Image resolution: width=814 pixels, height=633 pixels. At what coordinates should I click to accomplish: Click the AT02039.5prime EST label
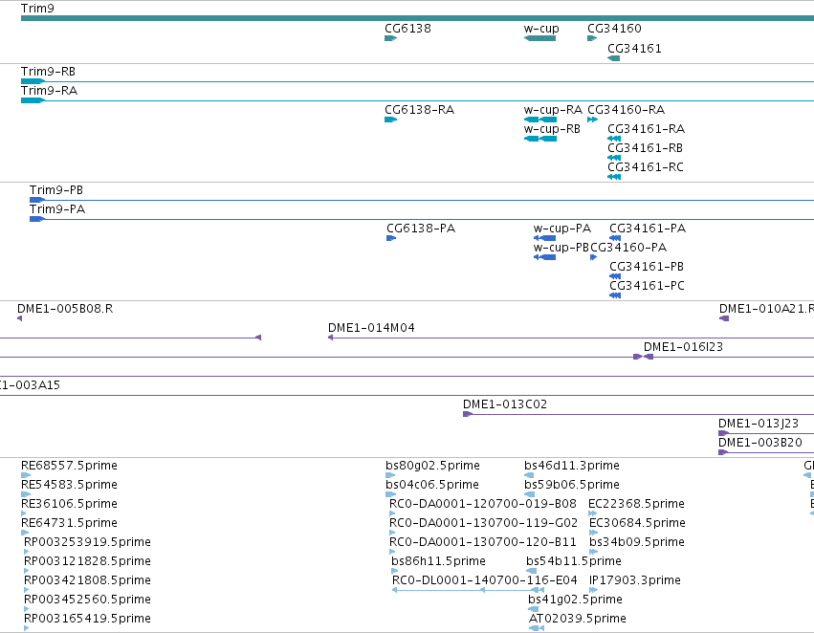[578, 619]
